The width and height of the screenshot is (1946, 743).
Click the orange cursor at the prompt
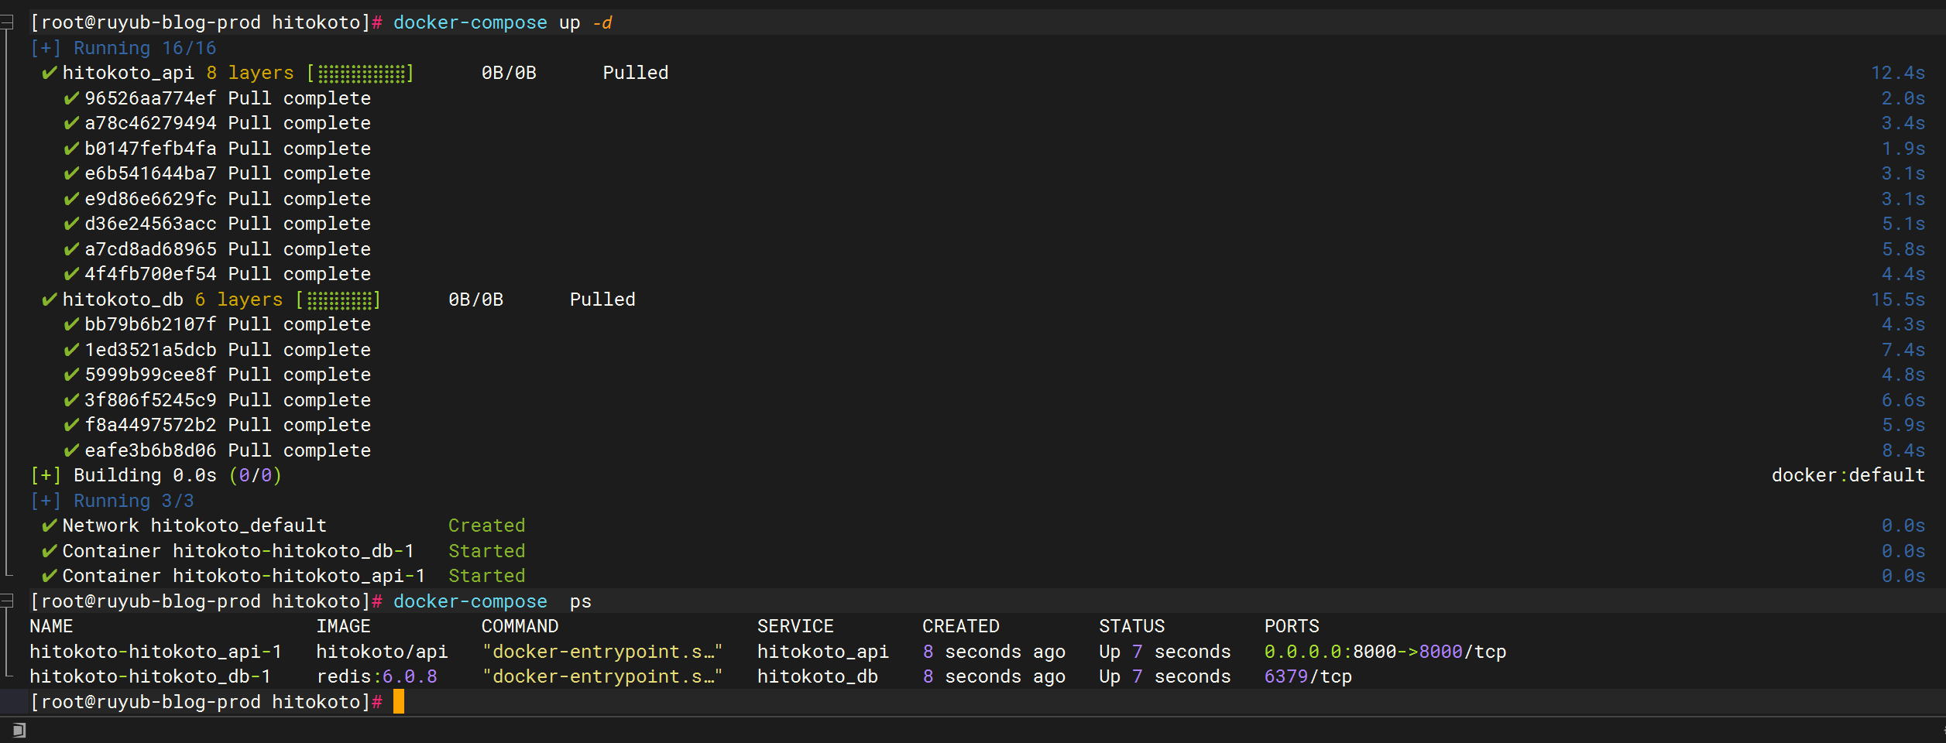398,702
